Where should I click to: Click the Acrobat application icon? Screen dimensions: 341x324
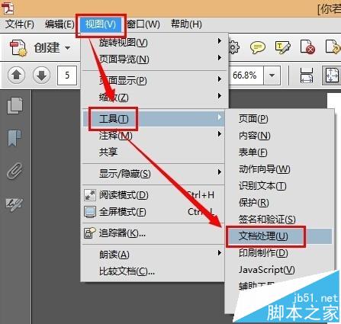click(8, 8)
